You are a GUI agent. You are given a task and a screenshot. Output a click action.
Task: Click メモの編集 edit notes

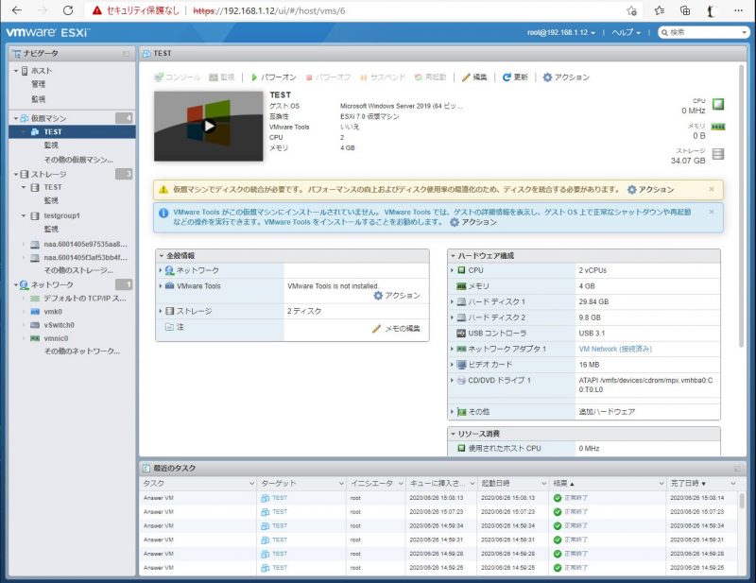click(x=396, y=329)
